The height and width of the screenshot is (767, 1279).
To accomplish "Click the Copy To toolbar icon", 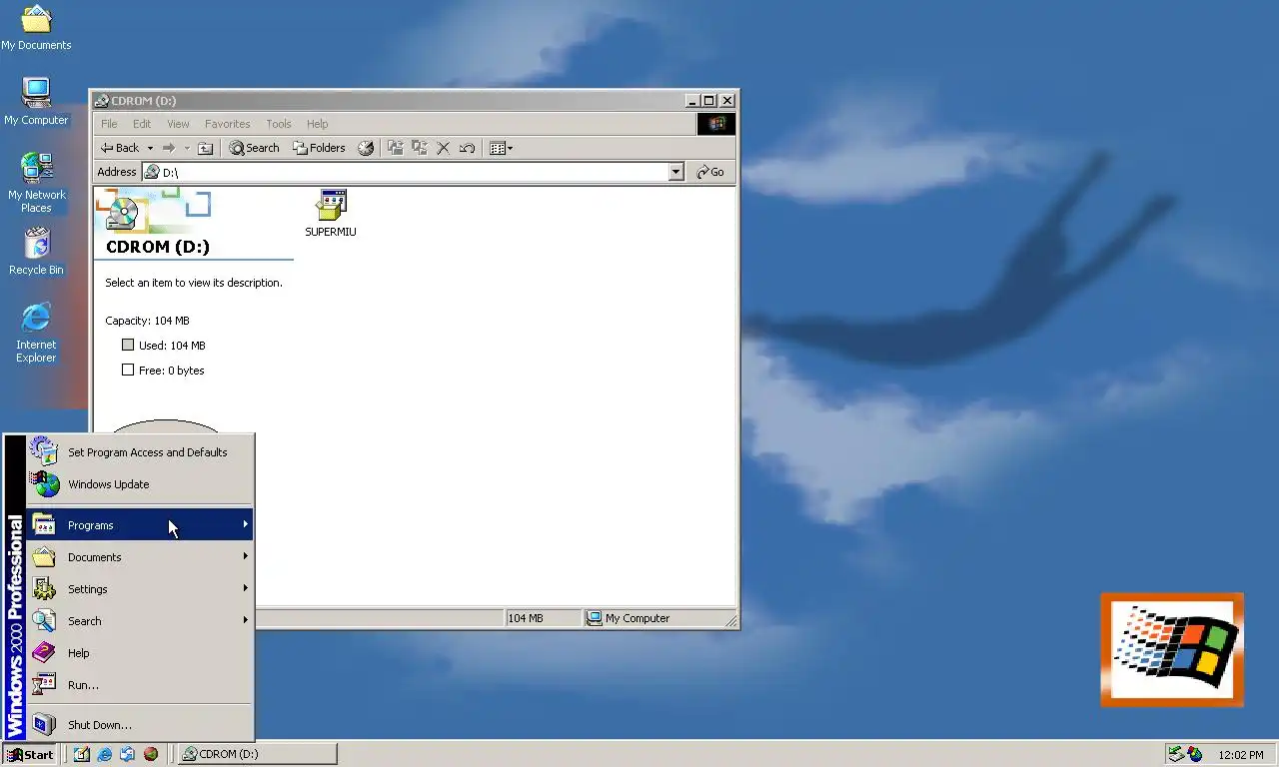I will pos(420,148).
